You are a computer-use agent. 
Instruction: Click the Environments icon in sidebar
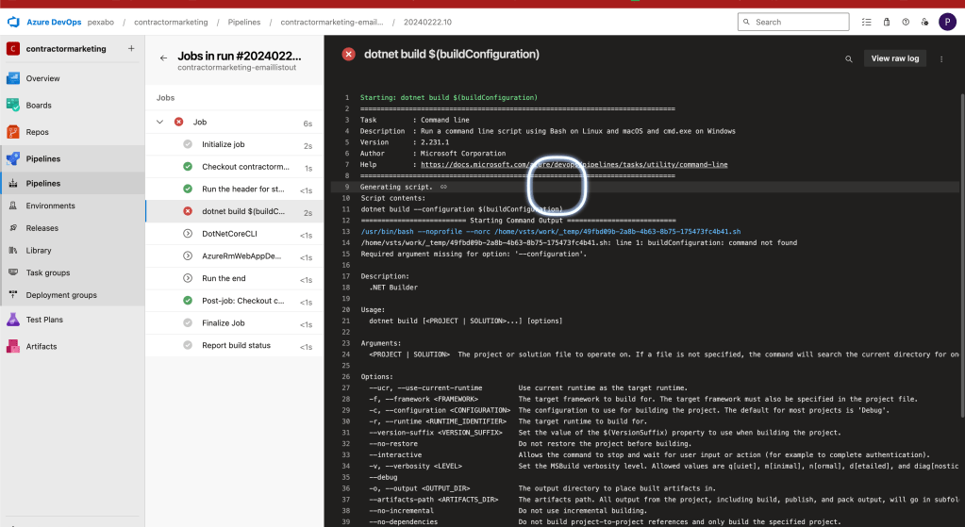click(13, 206)
